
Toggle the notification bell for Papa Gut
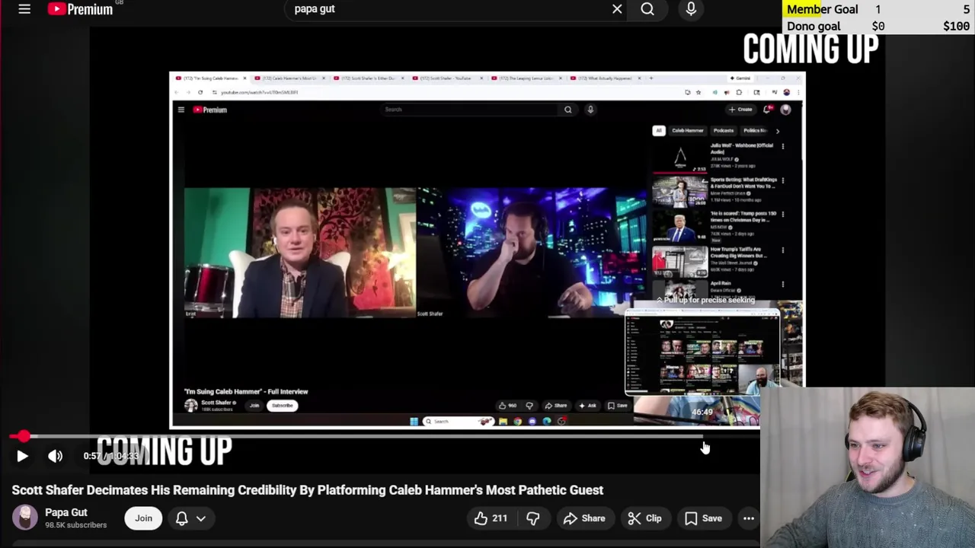pos(182,518)
